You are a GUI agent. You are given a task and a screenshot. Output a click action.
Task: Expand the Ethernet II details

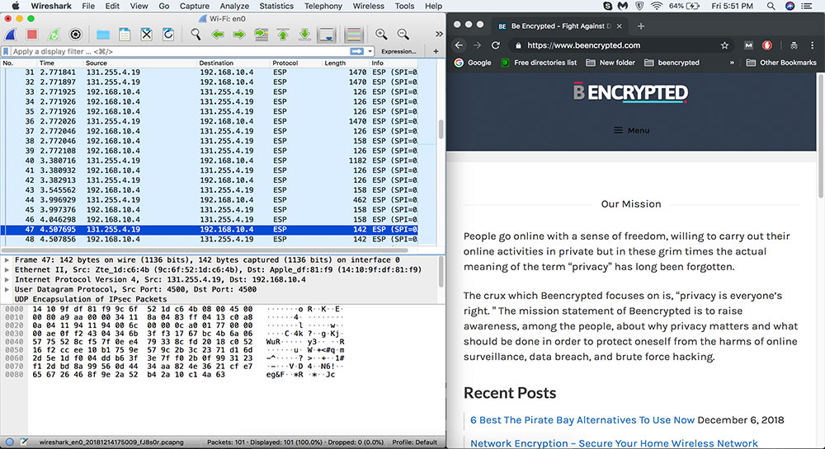coord(7,270)
